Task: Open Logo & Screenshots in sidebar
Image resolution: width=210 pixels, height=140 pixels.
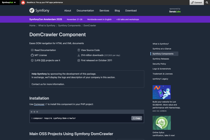Action: click(x=162, y=69)
